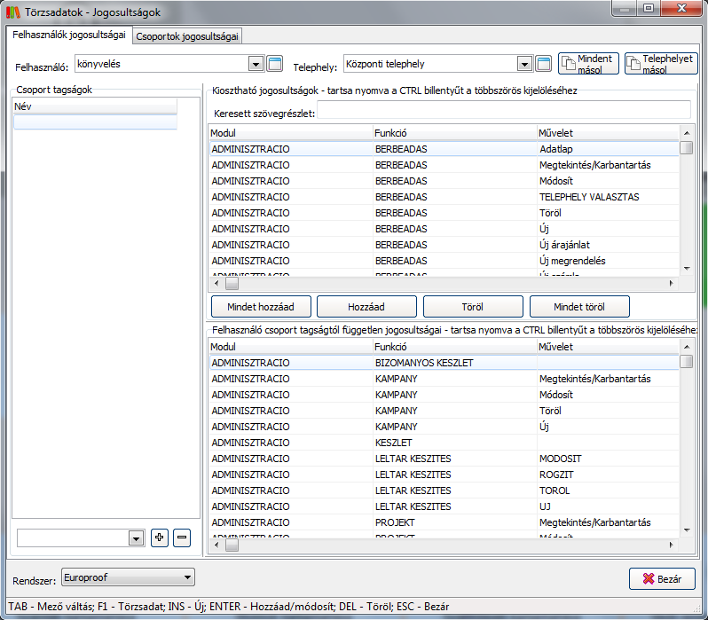Screen dimensions: 708x620
Task: Click the Keresett szövegrészlet search field
Action: (x=504, y=114)
